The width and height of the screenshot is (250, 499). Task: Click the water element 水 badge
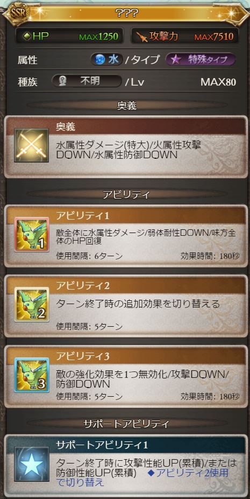[x=107, y=60]
